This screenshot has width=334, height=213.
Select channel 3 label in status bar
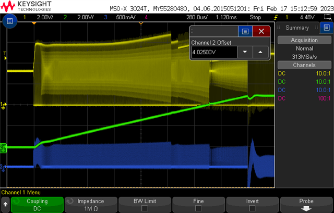click(x=105, y=17)
